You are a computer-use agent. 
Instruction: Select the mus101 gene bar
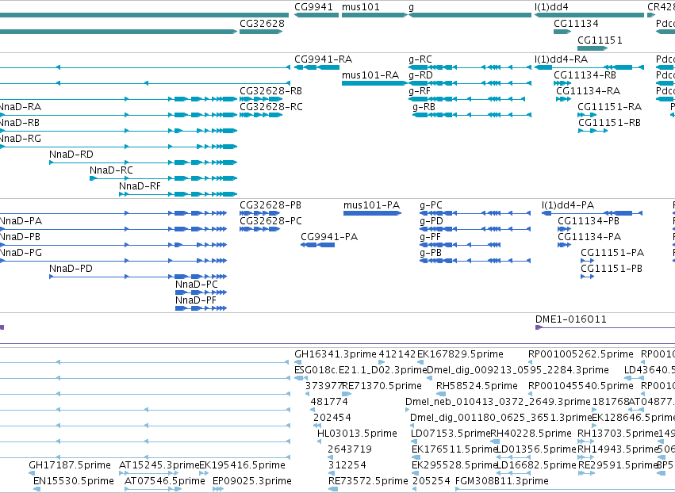(x=374, y=15)
